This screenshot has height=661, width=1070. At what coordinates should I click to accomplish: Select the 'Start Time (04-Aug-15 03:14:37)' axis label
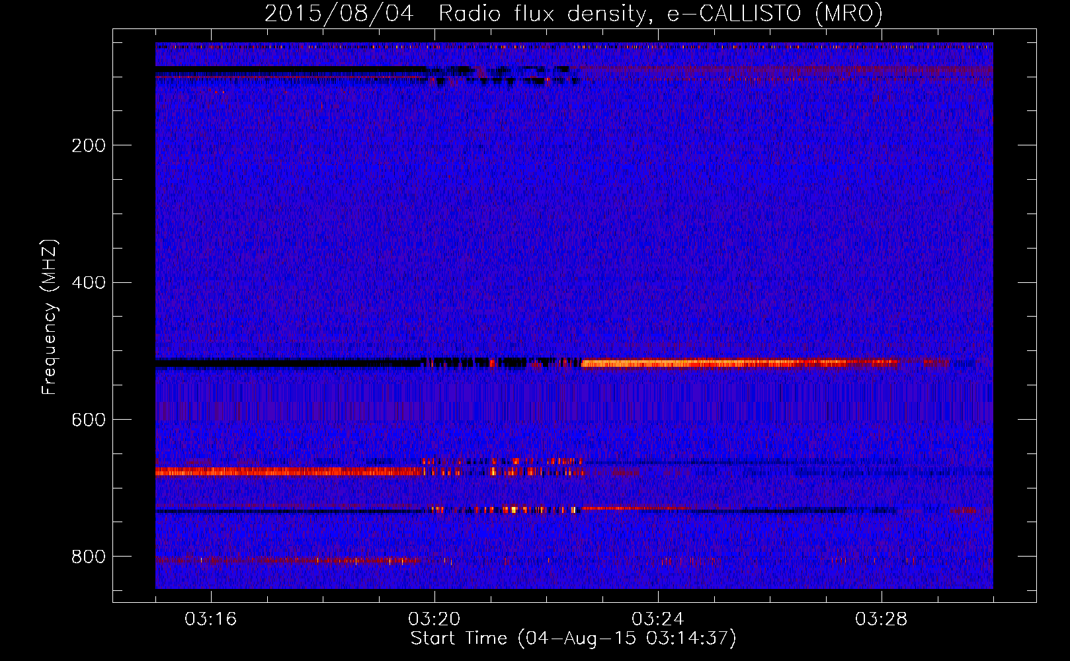click(x=573, y=639)
